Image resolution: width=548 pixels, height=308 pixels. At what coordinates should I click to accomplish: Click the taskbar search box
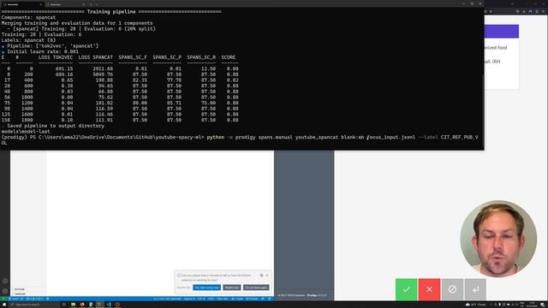tap(34, 305)
